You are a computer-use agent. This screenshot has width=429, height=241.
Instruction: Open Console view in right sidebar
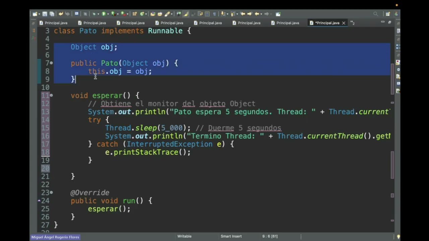(398, 83)
